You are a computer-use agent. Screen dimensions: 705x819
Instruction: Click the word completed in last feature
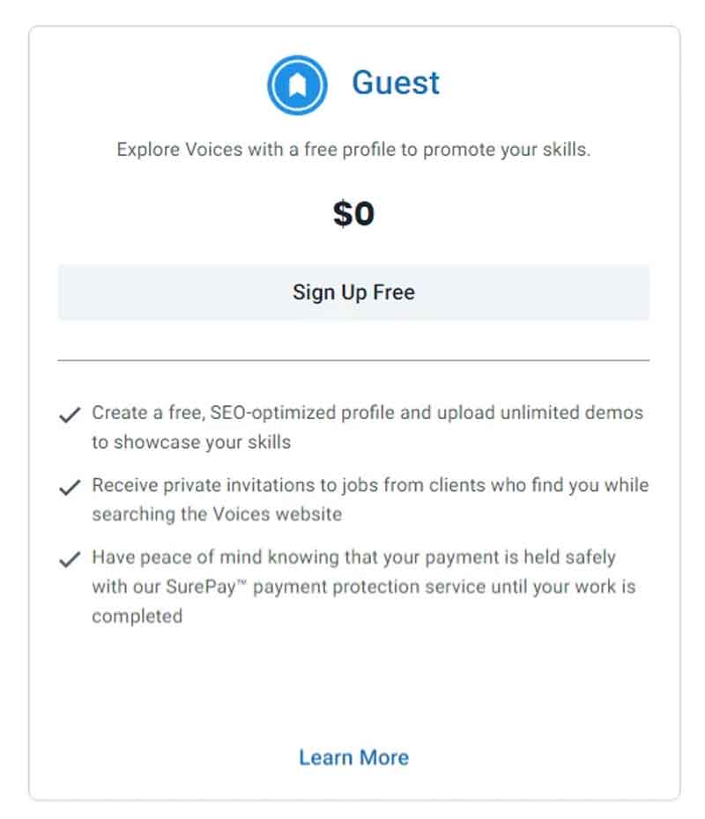[137, 616]
